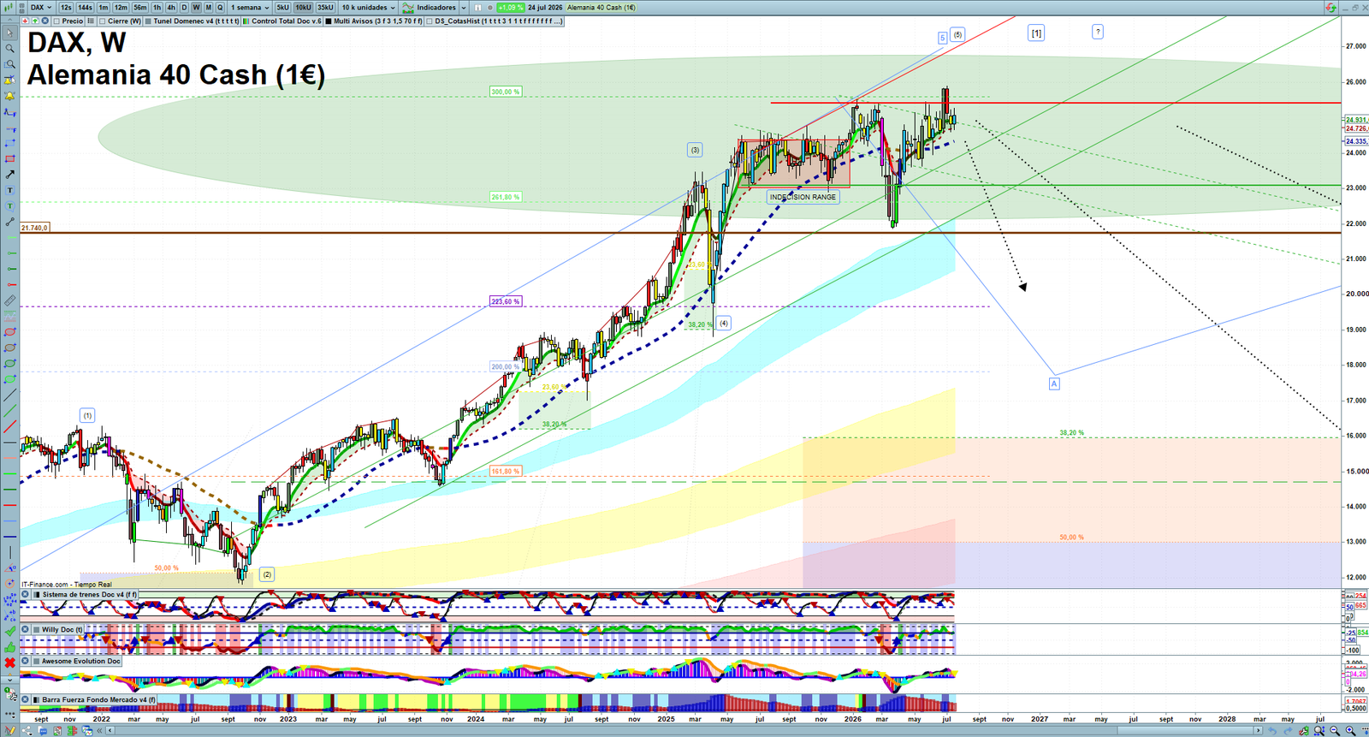The width and height of the screenshot is (1369, 737).
Task: Select the W weekly timeframe
Action: [x=196, y=7]
